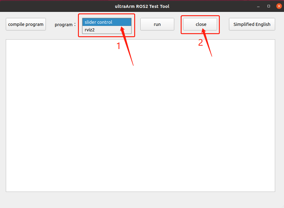Switch language via Simplified English button

coord(252,24)
